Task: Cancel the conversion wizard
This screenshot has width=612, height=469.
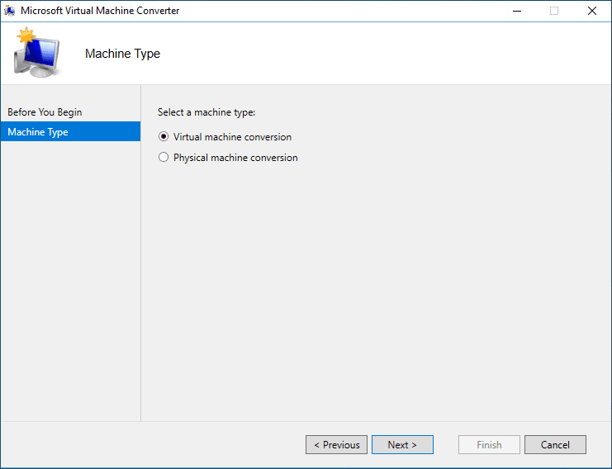Action: point(555,445)
